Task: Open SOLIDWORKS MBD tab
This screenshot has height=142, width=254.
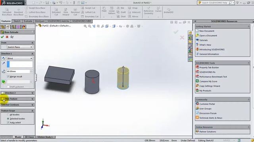Action: [x=82, y=21]
